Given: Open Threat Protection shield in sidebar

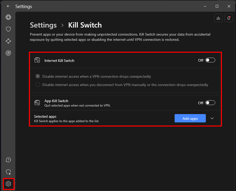Looking at the screenshot, I should click(x=8, y=29).
